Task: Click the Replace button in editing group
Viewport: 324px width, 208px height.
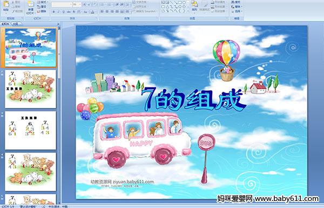Action: point(236,6)
